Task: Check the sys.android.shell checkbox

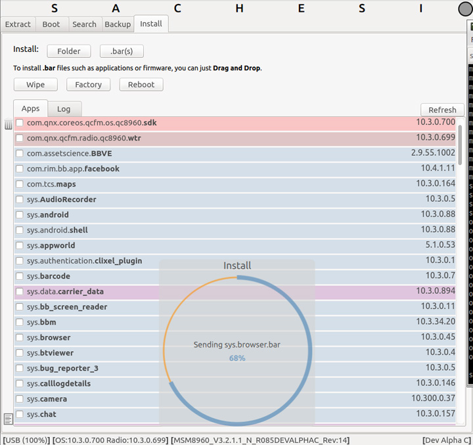Action: click(20, 230)
